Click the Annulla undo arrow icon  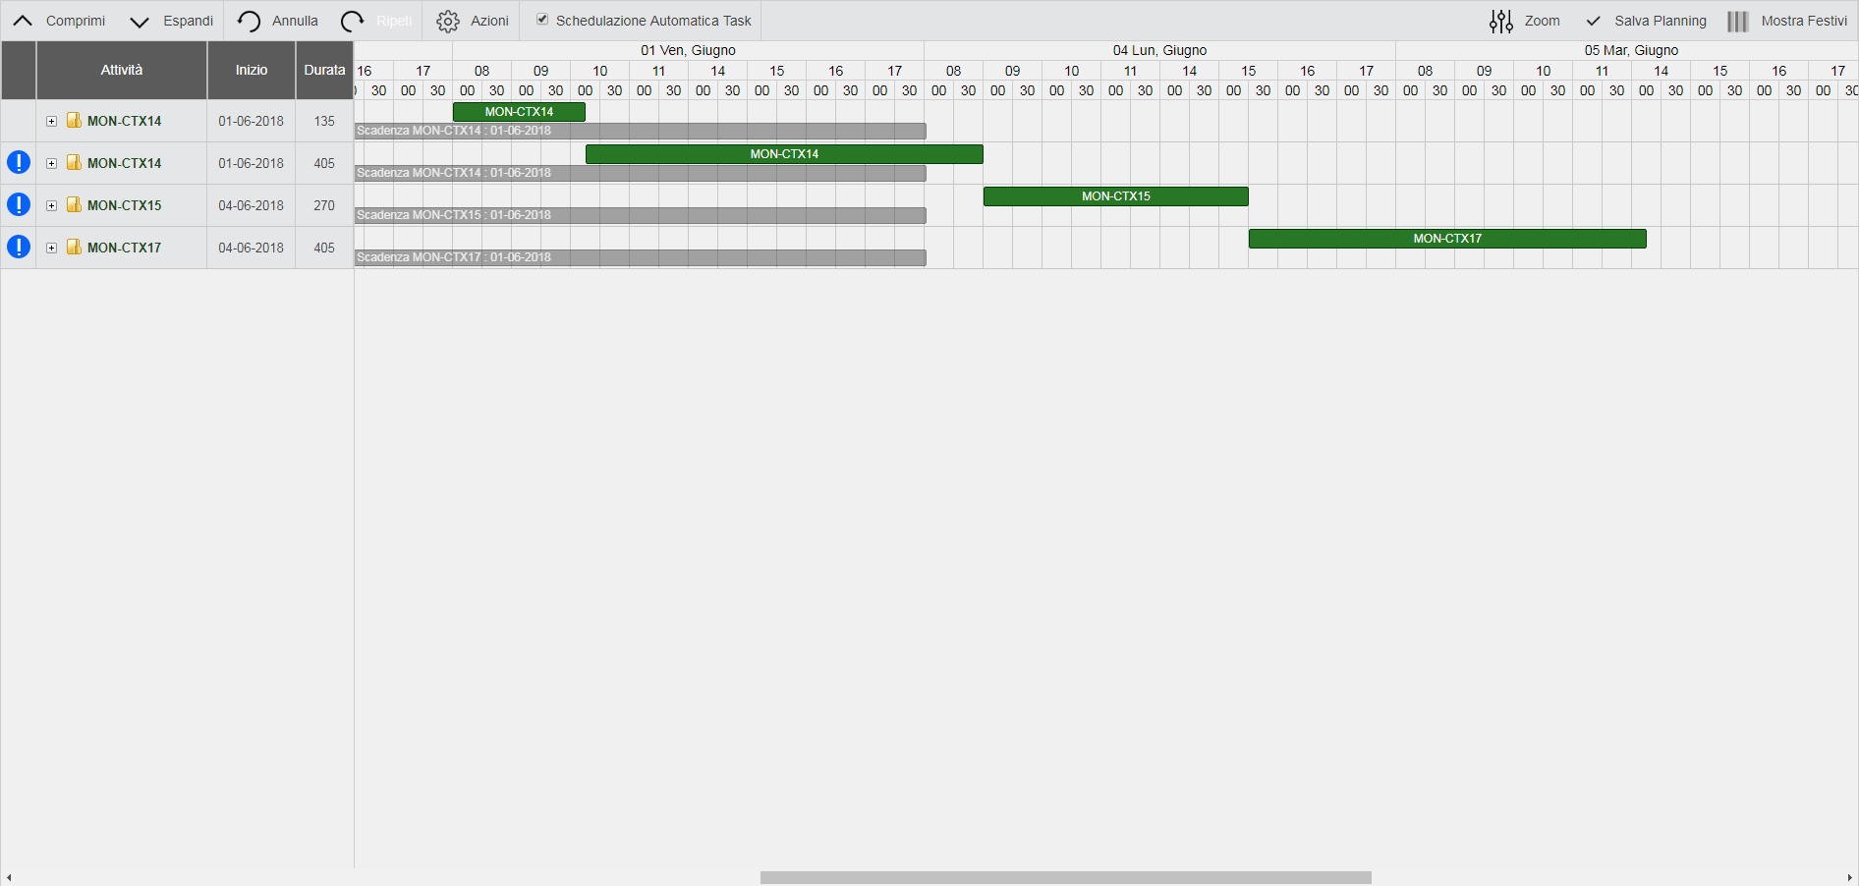point(249,21)
